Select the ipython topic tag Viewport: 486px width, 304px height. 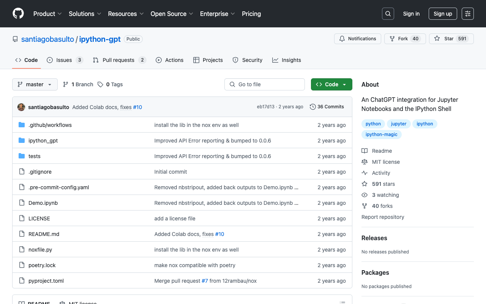[425, 124]
